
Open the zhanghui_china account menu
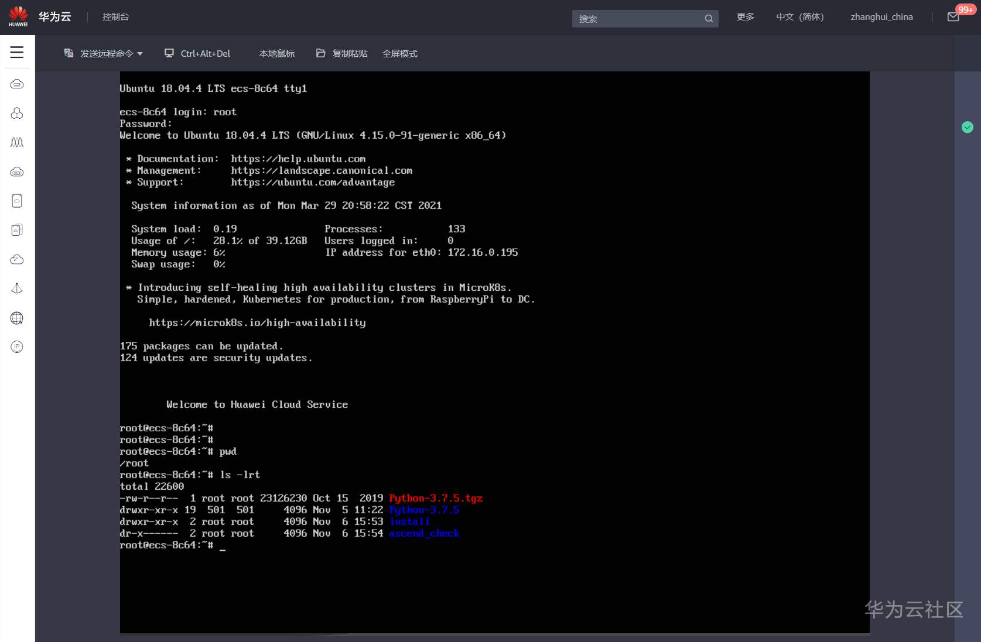click(x=881, y=17)
